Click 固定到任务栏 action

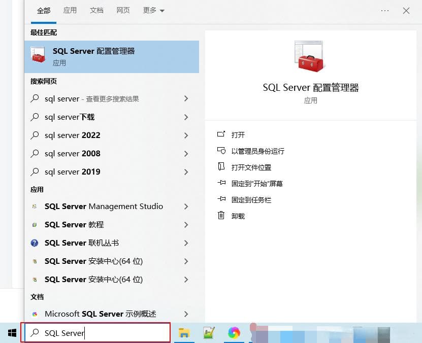tap(251, 200)
